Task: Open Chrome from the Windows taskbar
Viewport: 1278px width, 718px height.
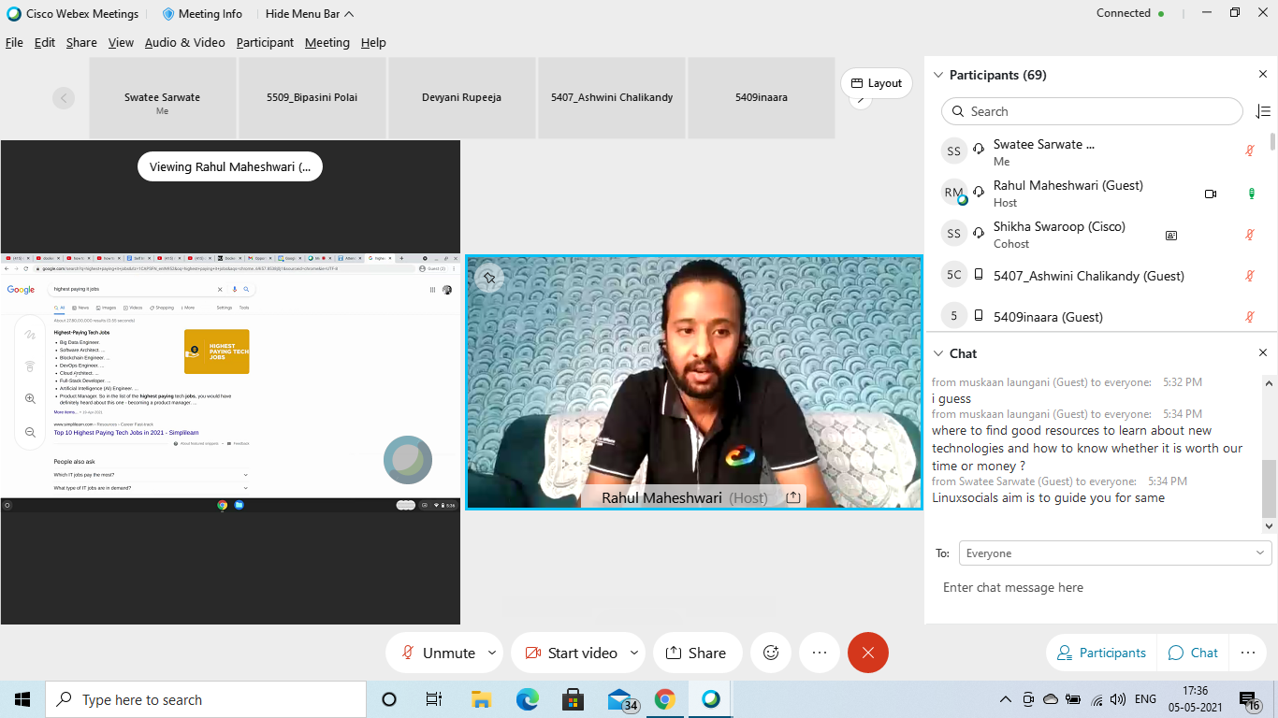Action: coord(664,699)
